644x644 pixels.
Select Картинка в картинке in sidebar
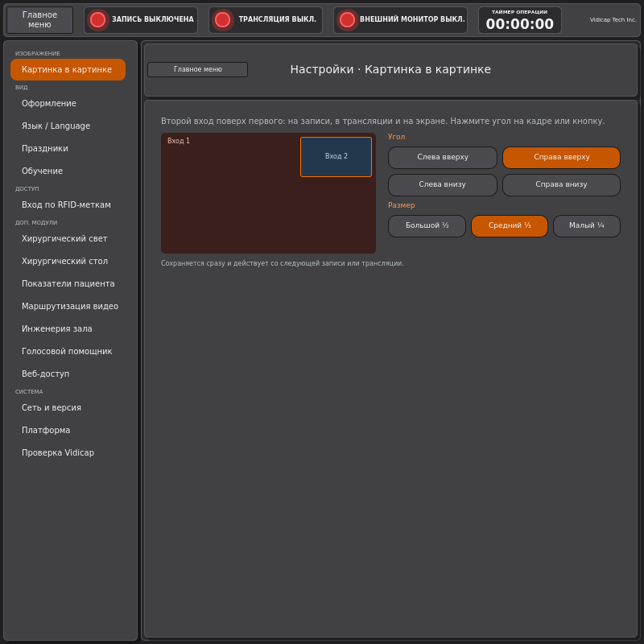[x=68, y=69]
